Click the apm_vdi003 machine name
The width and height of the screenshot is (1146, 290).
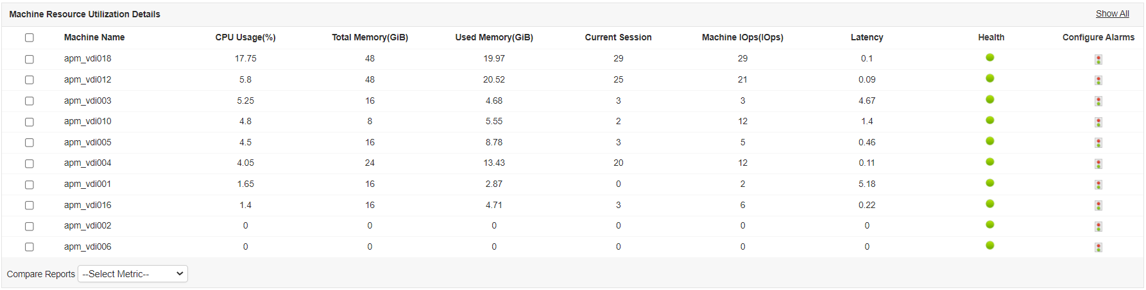point(87,101)
